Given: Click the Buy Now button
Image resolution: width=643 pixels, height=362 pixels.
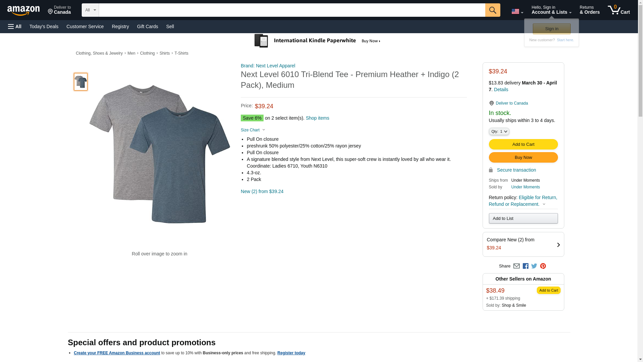Looking at the screenshot, I should click(x=523, y=158).
